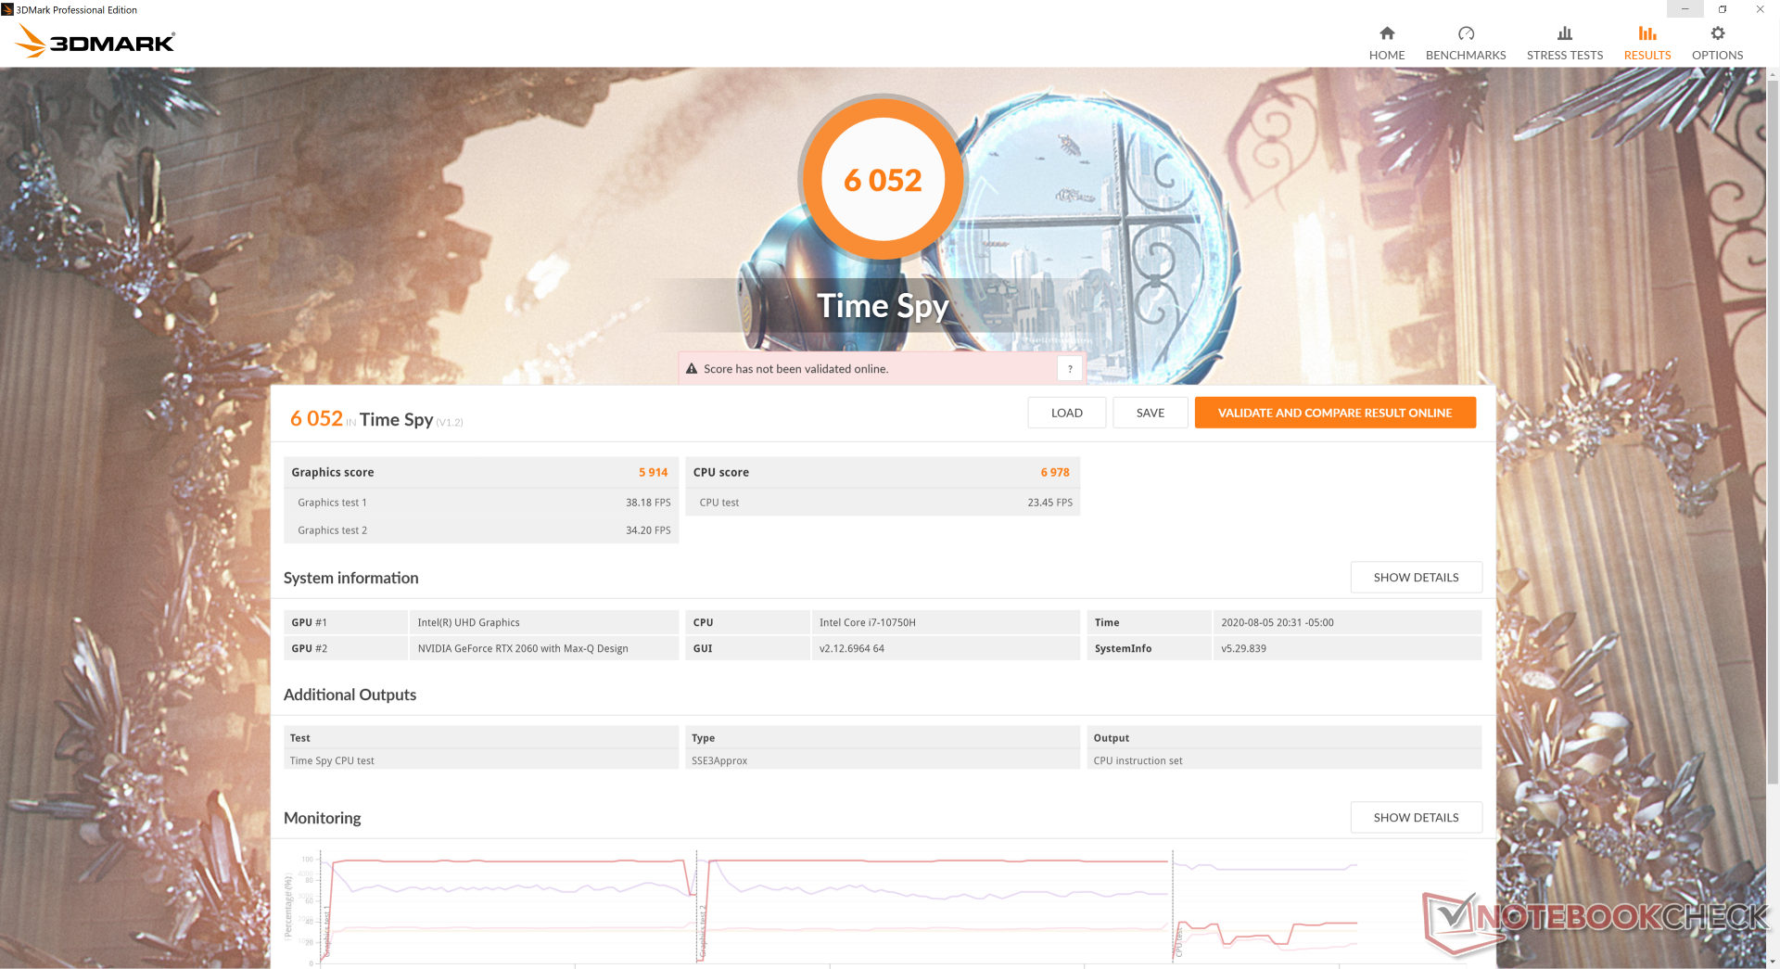Click the SAVE button
The height and width of the screenshot is (969, 1780).
(1151, 413)
